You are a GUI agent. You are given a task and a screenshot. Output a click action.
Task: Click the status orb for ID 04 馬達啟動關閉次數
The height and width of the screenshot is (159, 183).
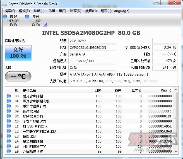point(9,101)
